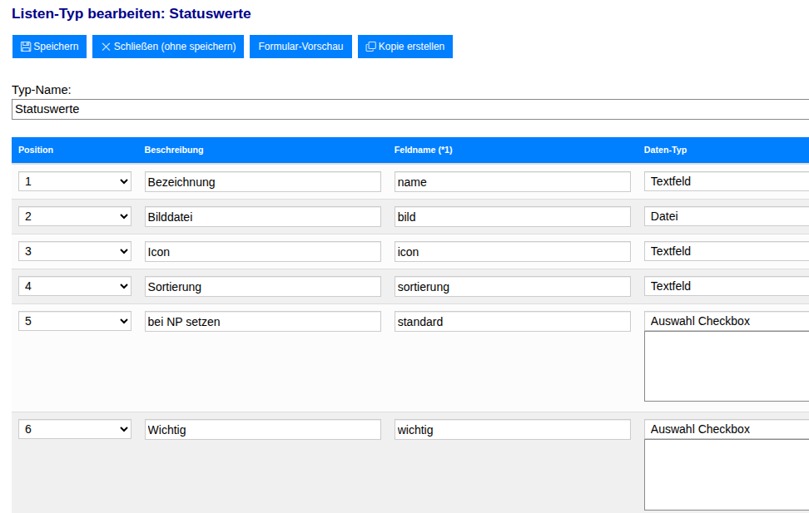Click the Bilddatei description field

pos(262,216)
